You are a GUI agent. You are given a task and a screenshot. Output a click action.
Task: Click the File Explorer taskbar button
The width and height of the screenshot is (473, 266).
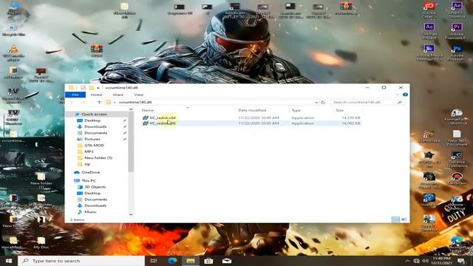(x=191, y=261)
